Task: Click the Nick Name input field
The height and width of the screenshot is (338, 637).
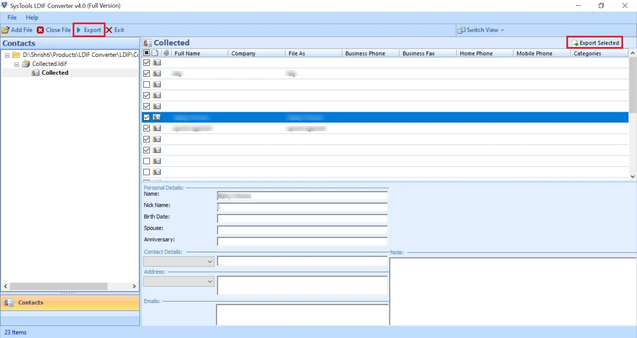Action: [x=302, y=207]
